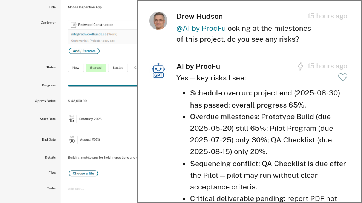
Task: Click the Add / Remove customer button
Action: (x=84, y=51)
